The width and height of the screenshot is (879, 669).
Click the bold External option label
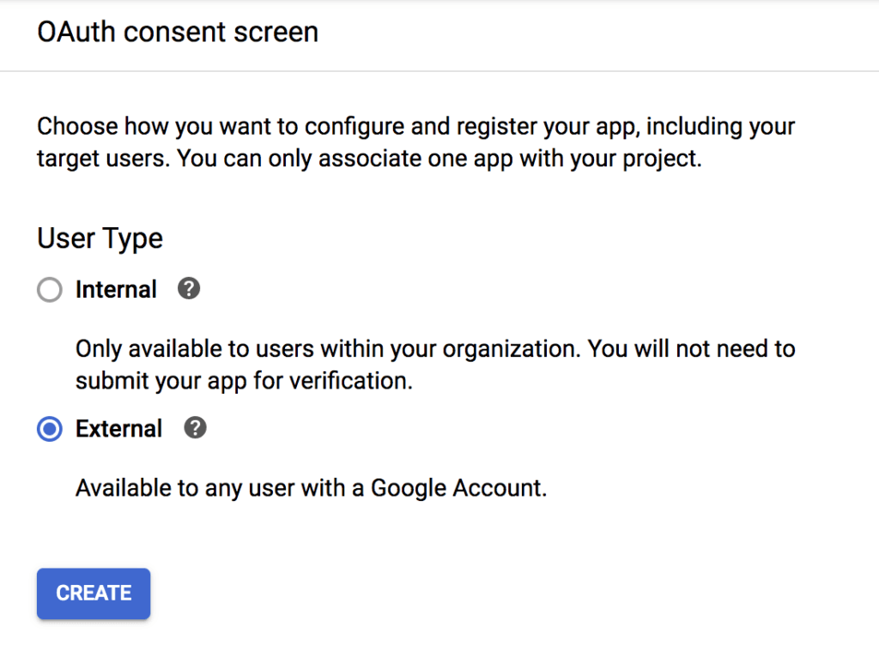118,429
